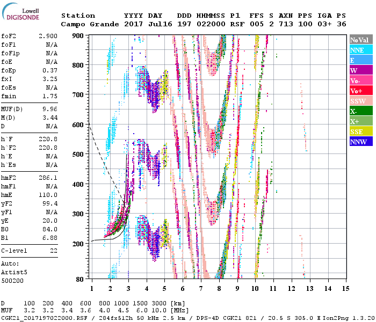
Task: Select the C-level value 22
Action: tap(54, 251)
